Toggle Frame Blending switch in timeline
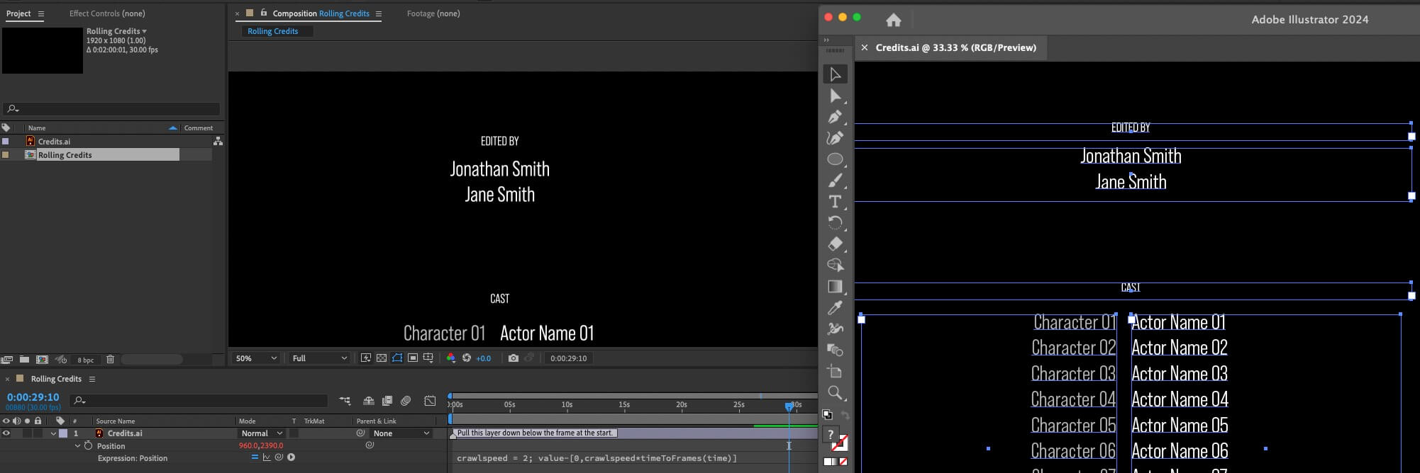 coord(387,401)
